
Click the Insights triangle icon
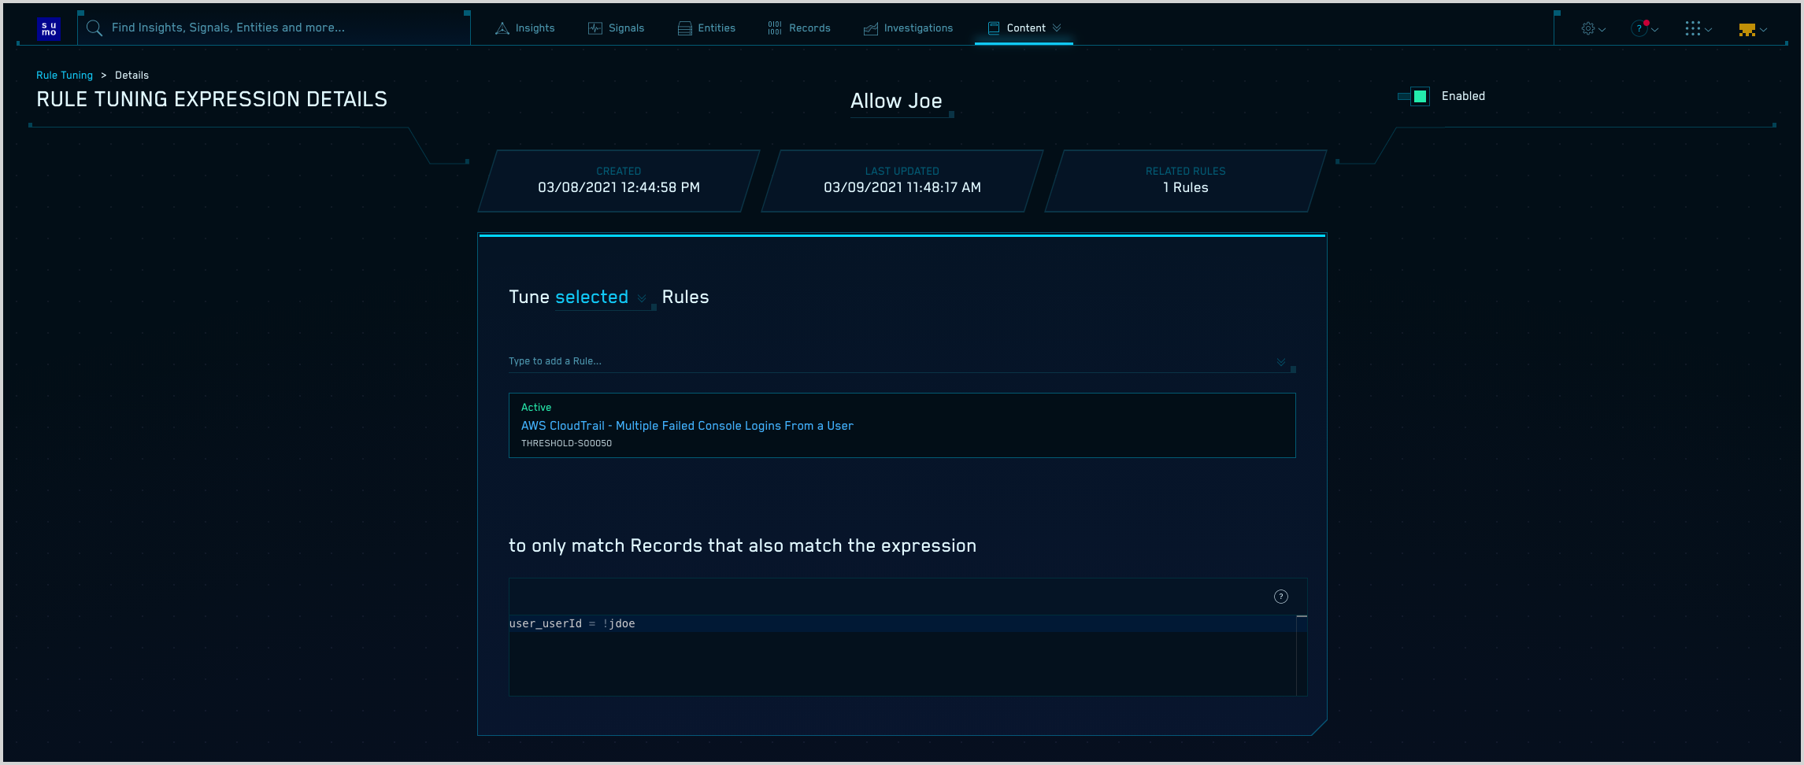point(502,28)
